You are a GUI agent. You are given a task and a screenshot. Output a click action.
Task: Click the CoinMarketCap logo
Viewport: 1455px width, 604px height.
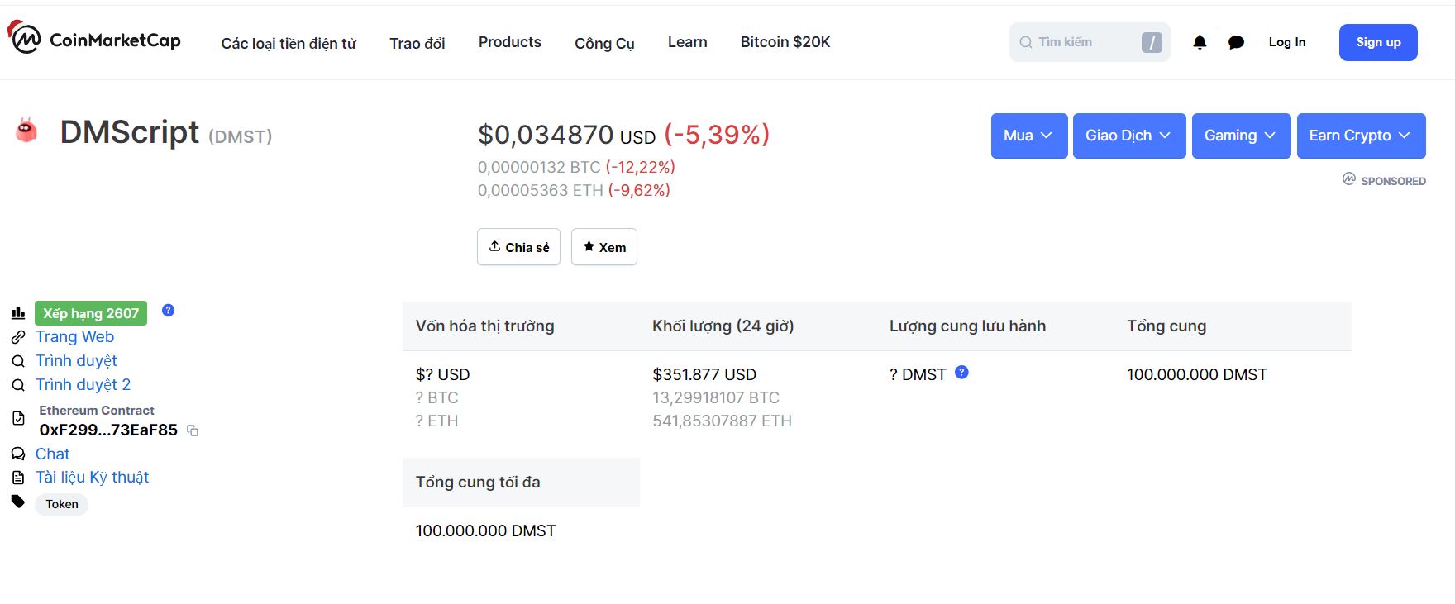tap(93, 38)
